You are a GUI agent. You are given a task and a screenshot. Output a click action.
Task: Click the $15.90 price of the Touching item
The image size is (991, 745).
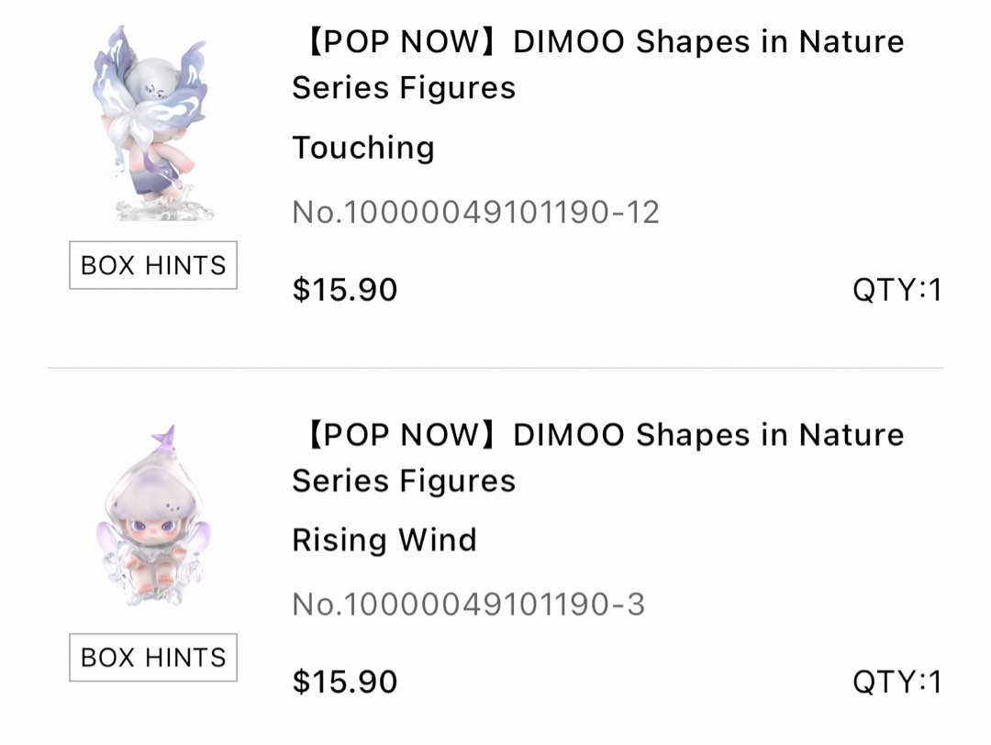(x=344, y=289)
